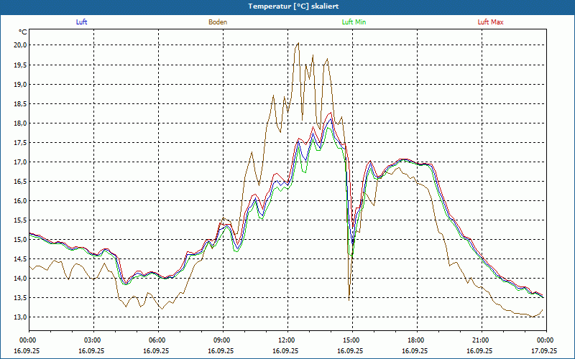This screenshot has height=359, width=575.
Task: Click the 03:00 time axis label
Action: (93, 340)
